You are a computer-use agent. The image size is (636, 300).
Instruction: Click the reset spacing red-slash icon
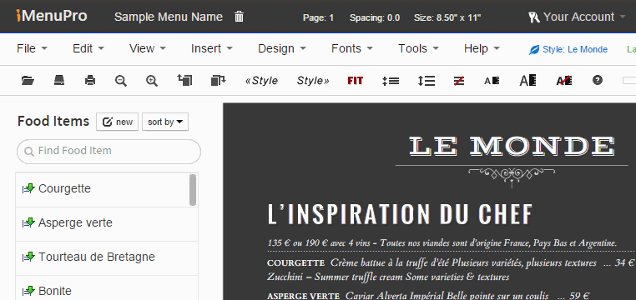459,81
